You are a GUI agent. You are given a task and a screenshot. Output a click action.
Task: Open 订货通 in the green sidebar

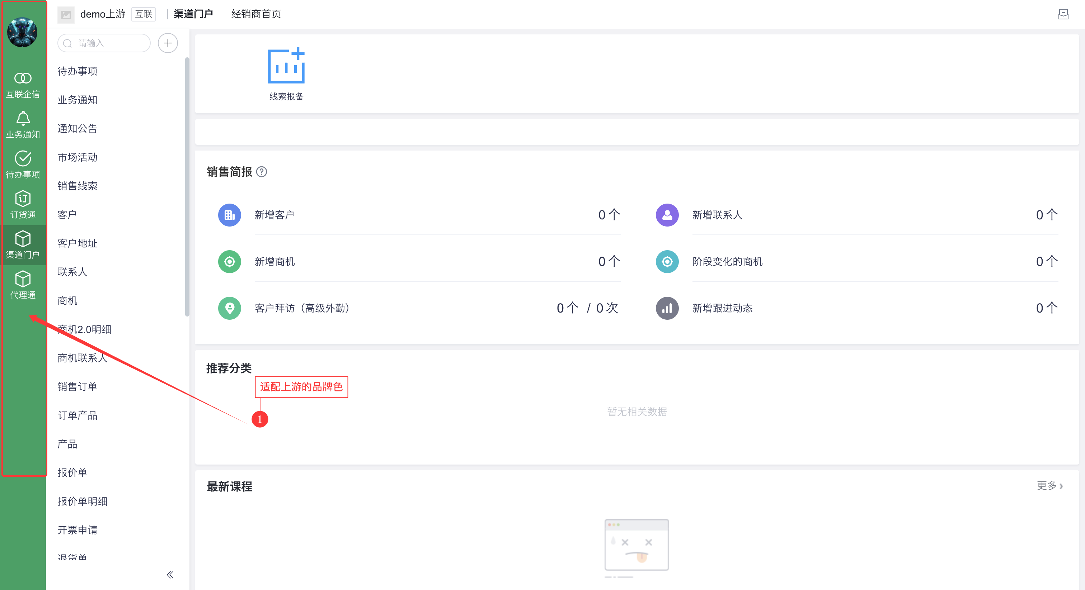23,205
